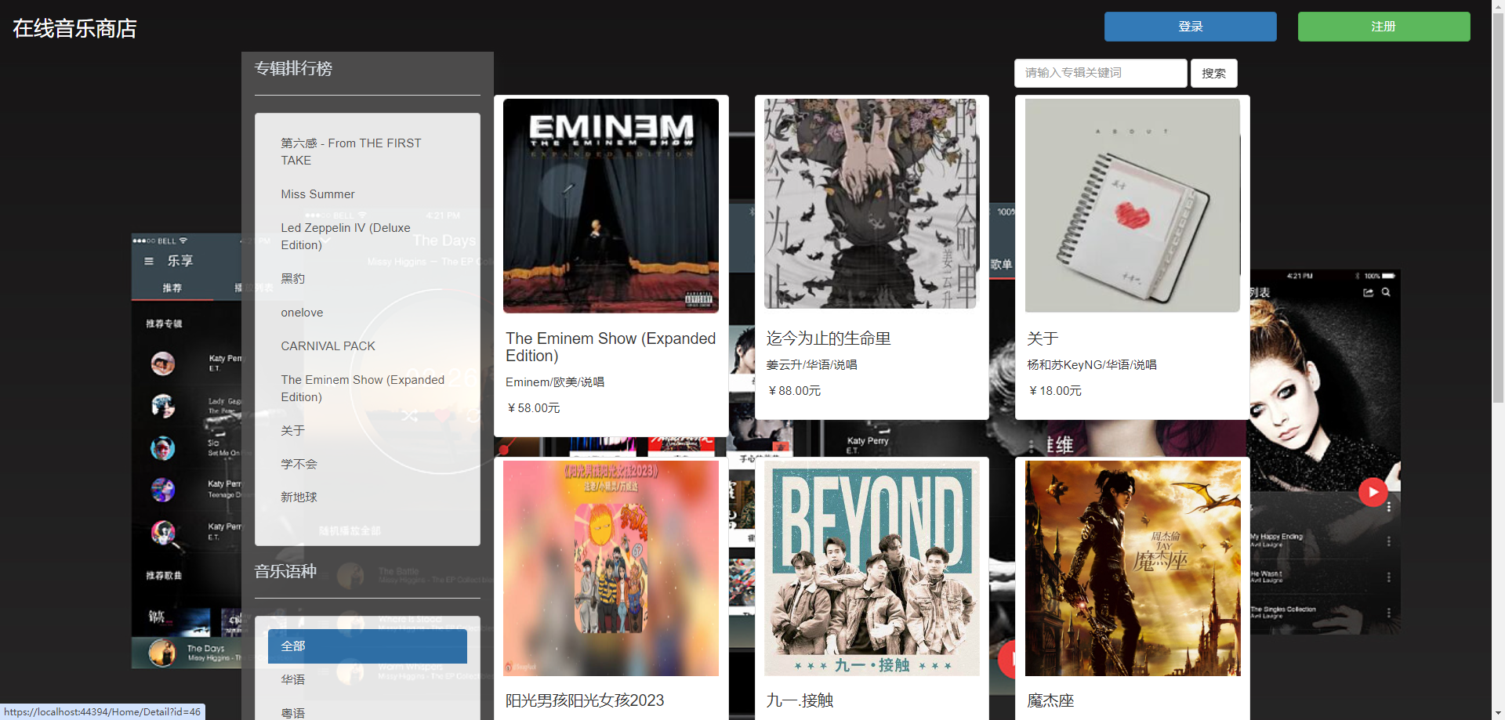Open the 迄今为止的生命里 album cover
This screenshot has width=1505, height=720.
(x=872, y=204)
